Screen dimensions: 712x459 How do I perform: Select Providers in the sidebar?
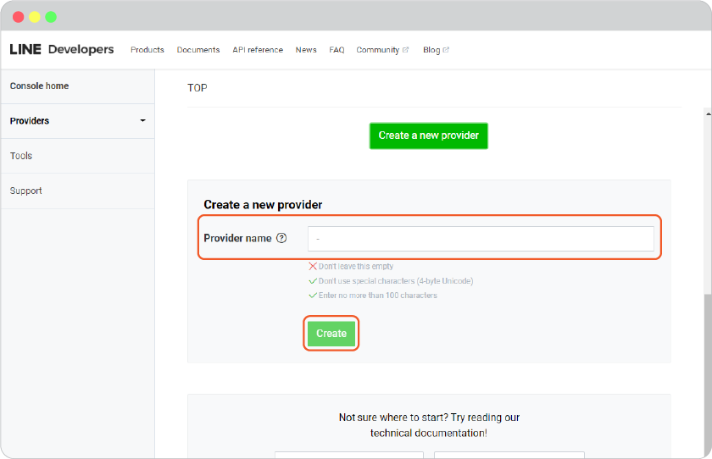[x=78, y=121]
